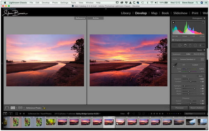Select the Graduated Filter tool
The height and width of the screenshot is (131, 209).
pyautogui.click(x=190, y=45)
